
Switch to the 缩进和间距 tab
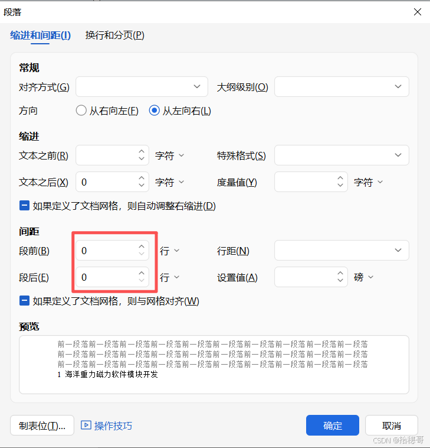pyautogui.click(x=40, y=35)
